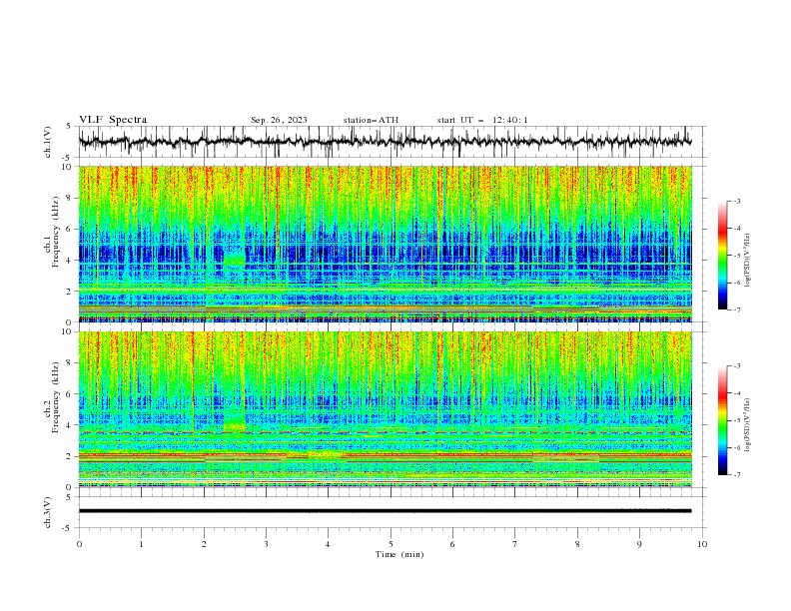The width and height of the screenshot is (791, 611).
Task: Click the time axis tick label "2"
Action: [x=204, y=544]
